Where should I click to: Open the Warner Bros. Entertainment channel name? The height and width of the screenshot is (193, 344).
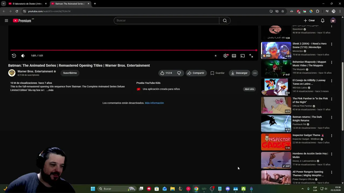[35, 71]
